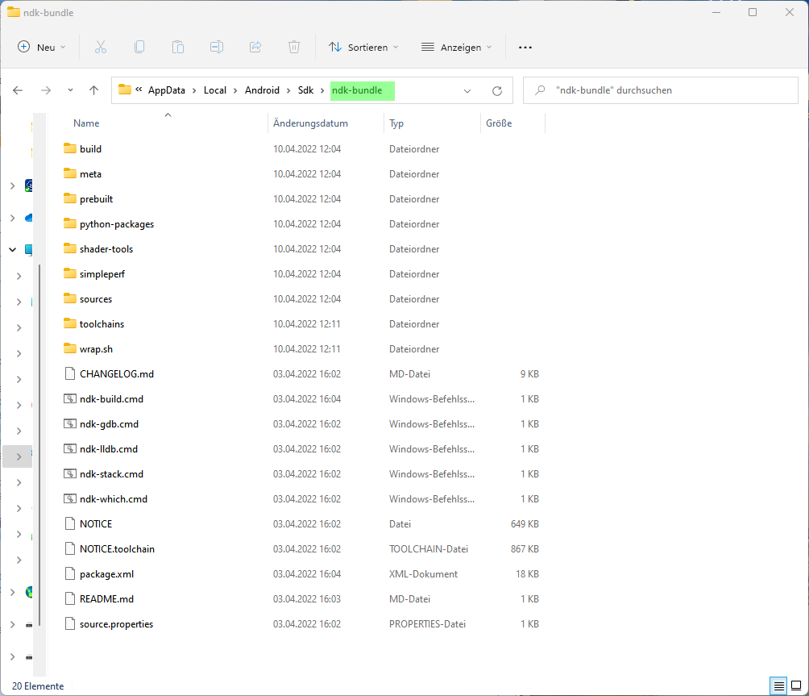This screenshot has height=696, width=809.
Task: Open the Neu dropdown menu
Action: click(x=42, y=48)
